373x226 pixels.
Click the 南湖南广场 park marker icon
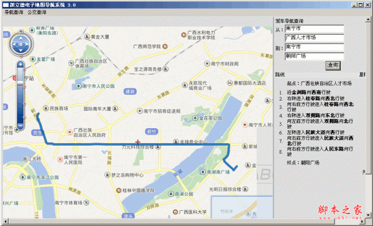203,172
